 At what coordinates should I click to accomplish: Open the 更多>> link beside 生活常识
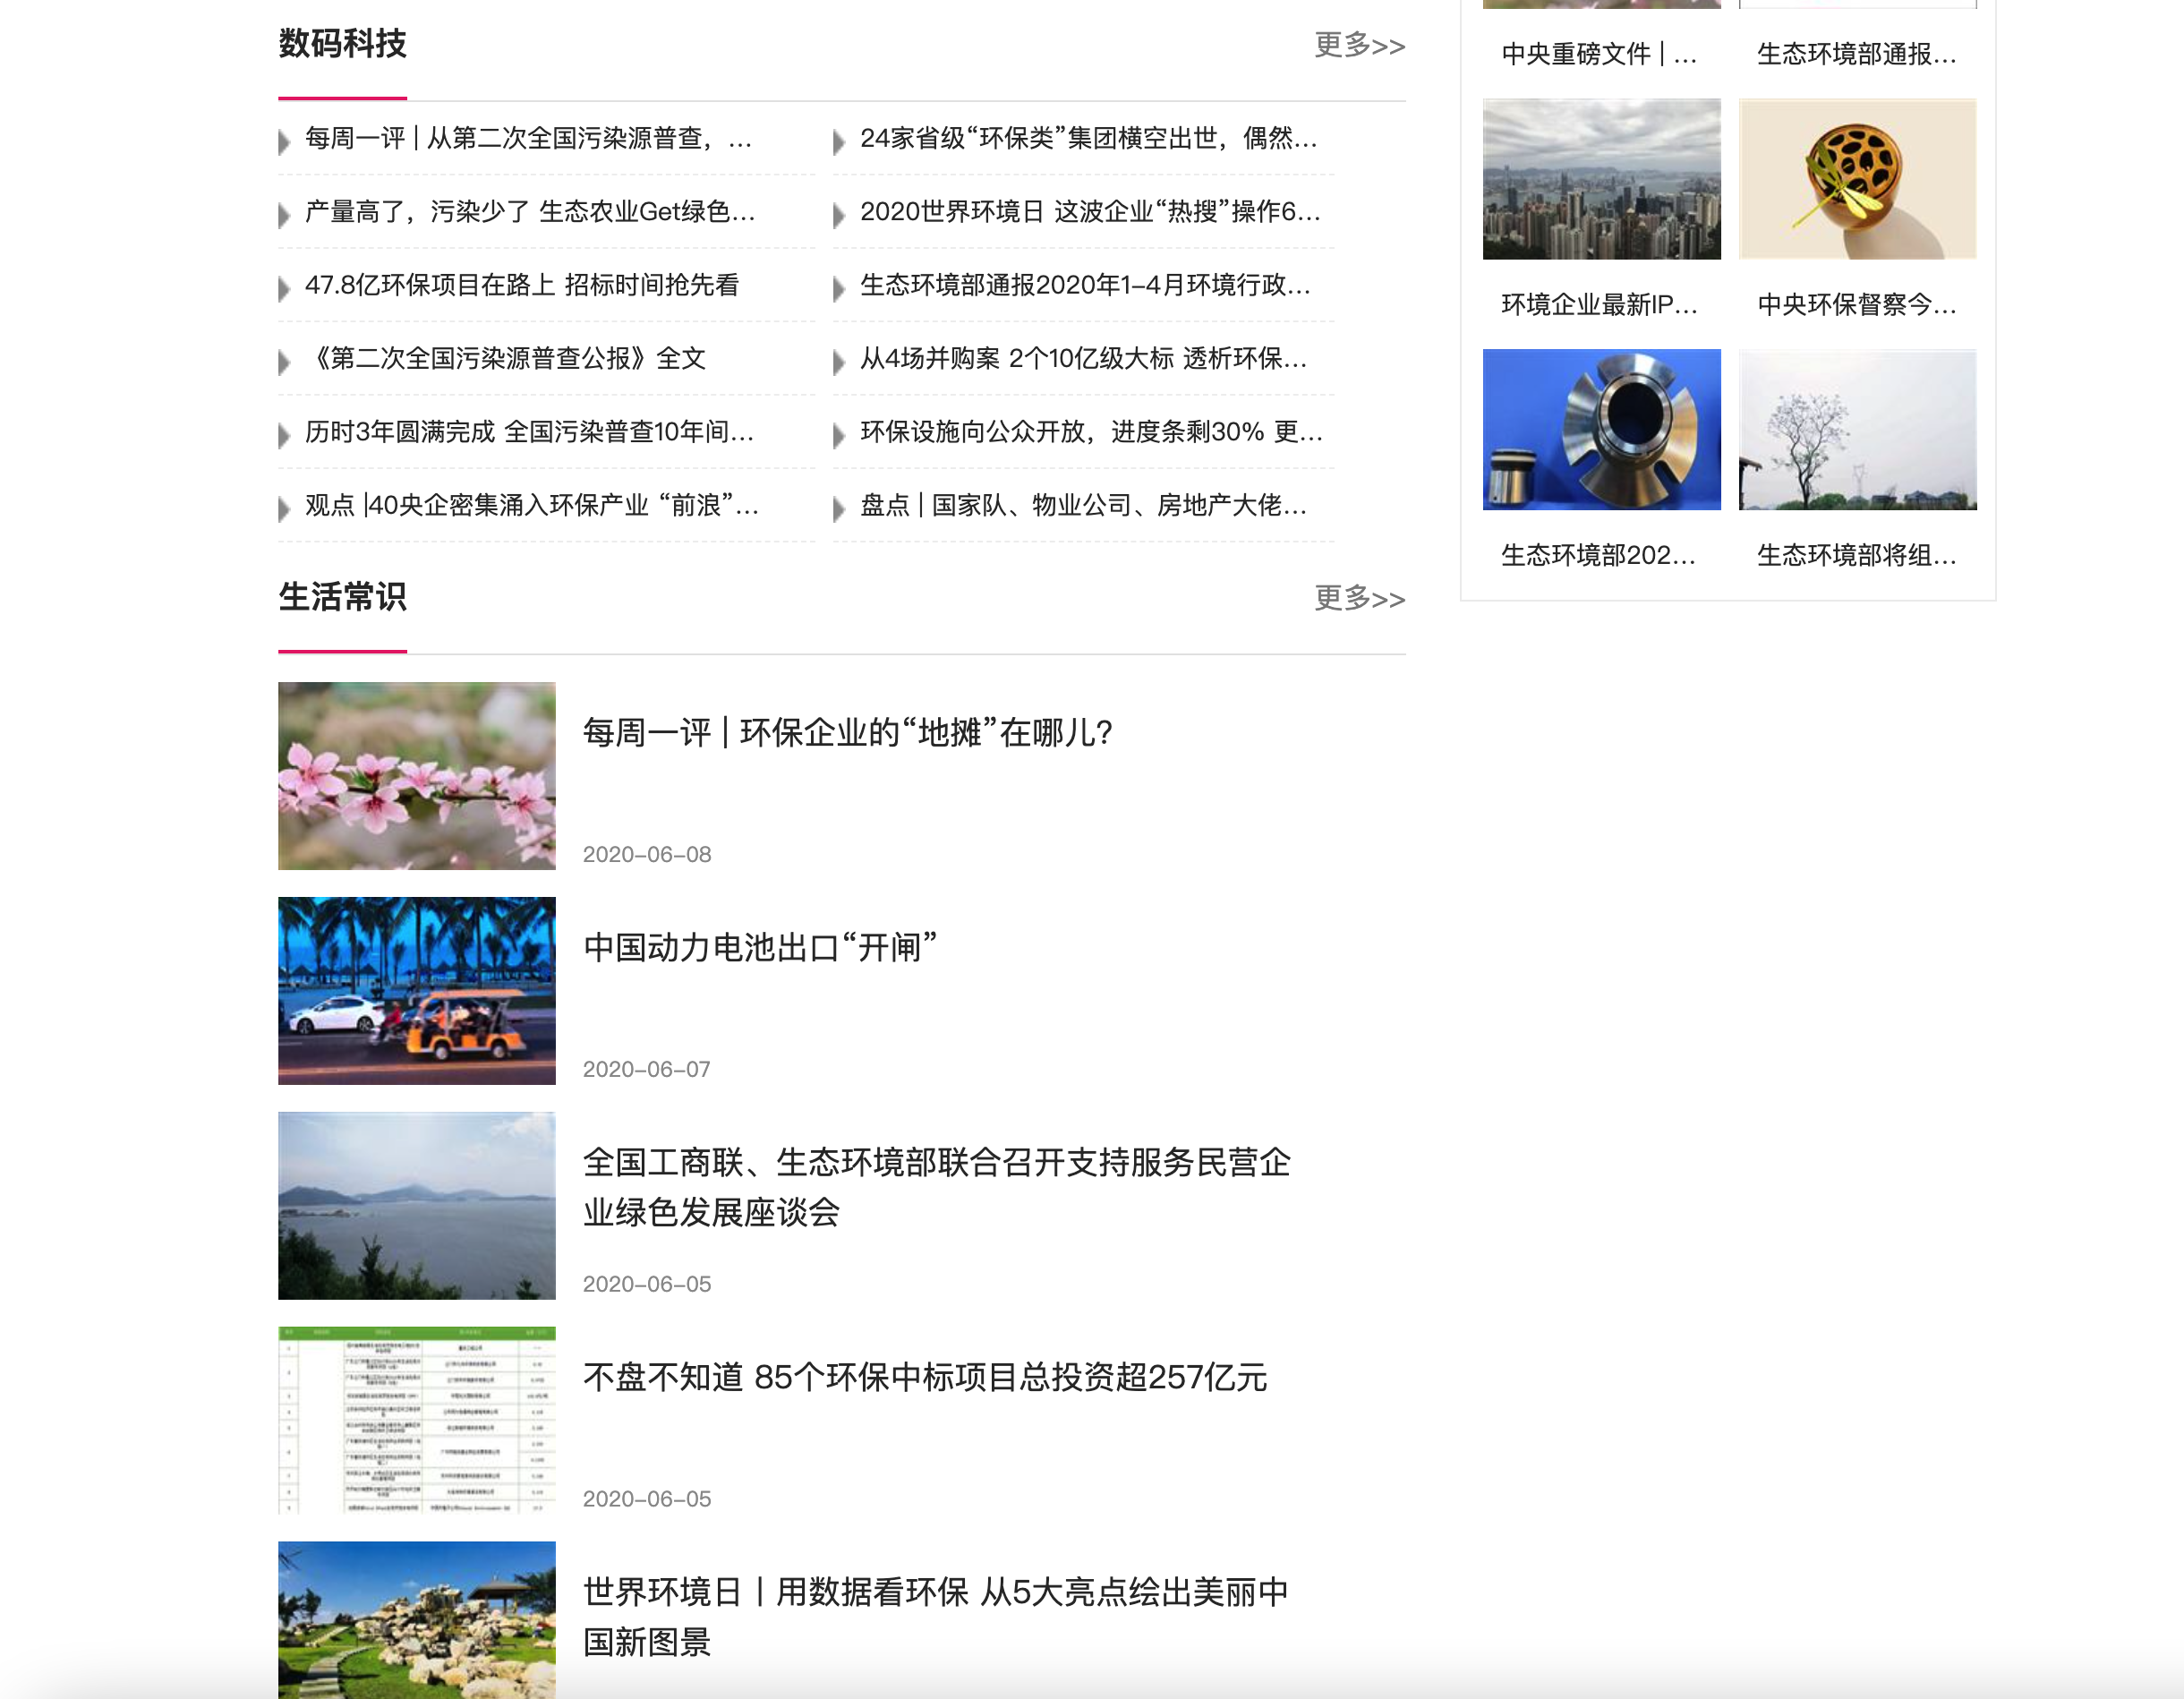(1359, 598)
